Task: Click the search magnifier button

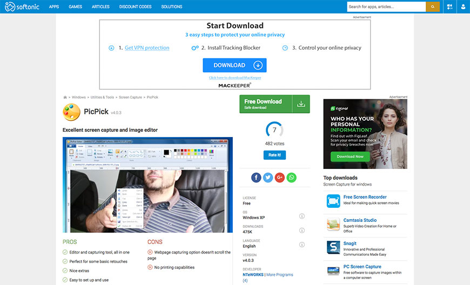Action: [x=433, y=7]
